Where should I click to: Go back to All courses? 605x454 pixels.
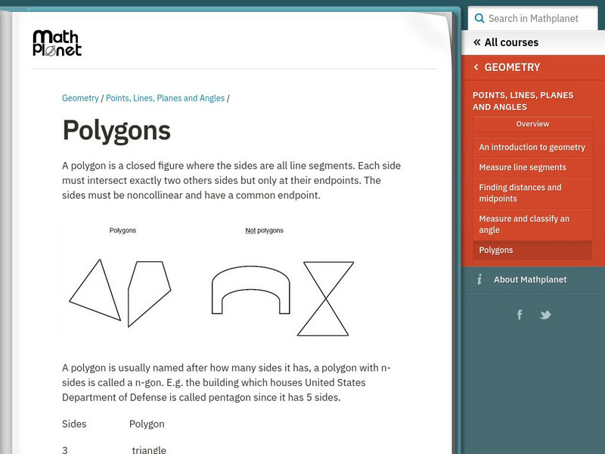click(x=511, y=42)
